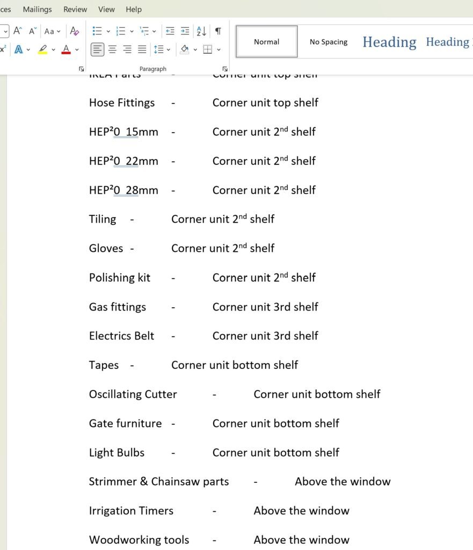Open the font color dropdown arrow

click(77, 49)
